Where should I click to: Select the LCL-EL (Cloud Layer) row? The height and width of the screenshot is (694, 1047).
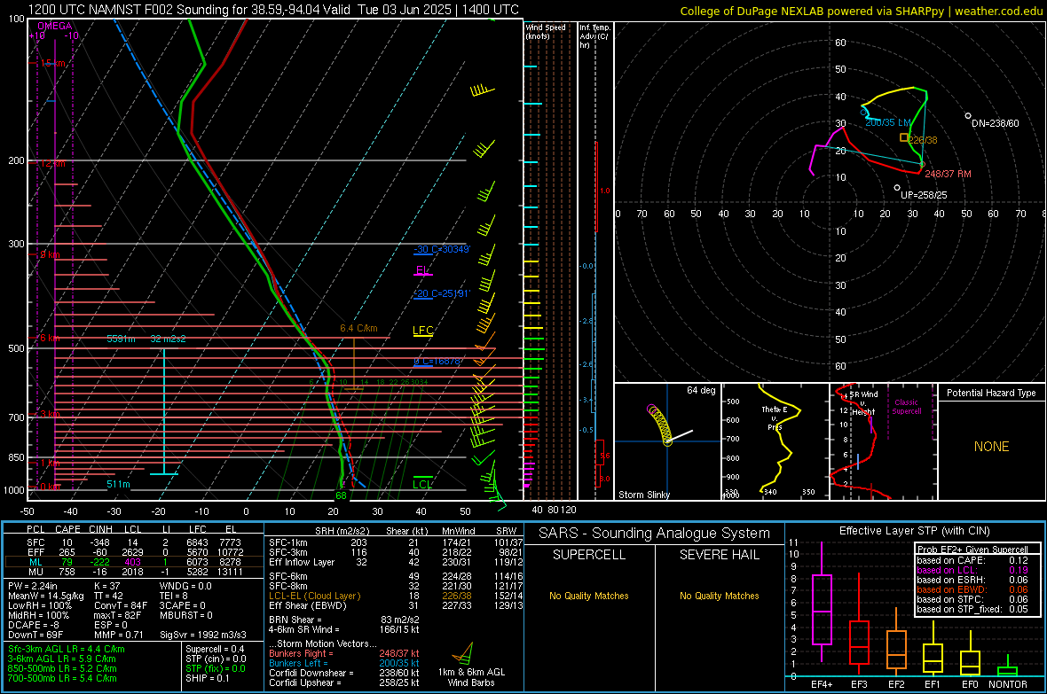[x=396, y=596]
